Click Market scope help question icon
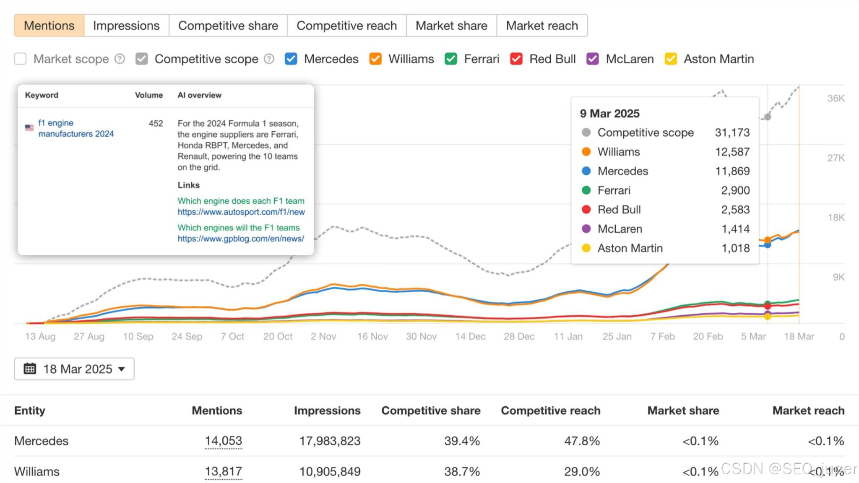 [x=120, y=59]
